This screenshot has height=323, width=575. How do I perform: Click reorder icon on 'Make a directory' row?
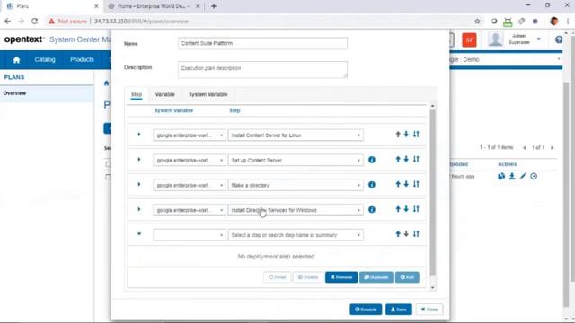coord(416,184)
